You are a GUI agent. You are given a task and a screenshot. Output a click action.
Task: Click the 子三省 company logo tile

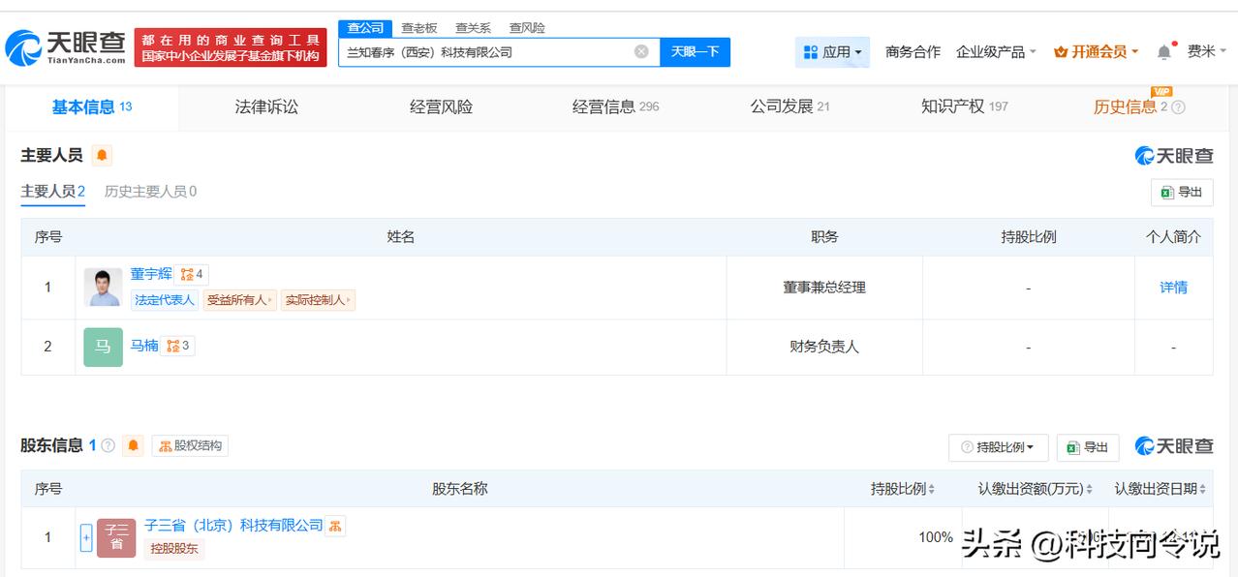116,537
